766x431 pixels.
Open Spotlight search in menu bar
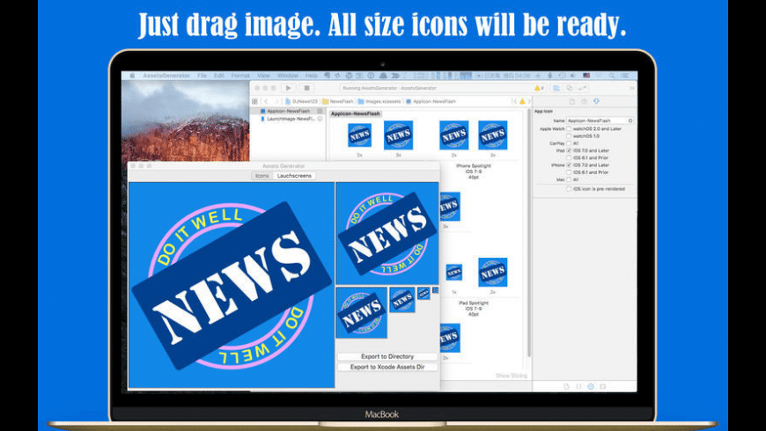tap(612, 76)
